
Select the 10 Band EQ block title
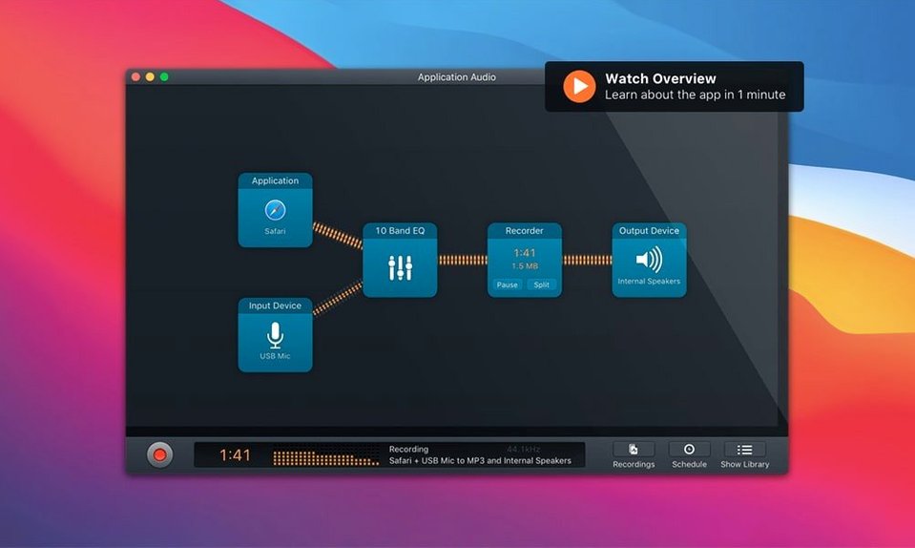400,230
